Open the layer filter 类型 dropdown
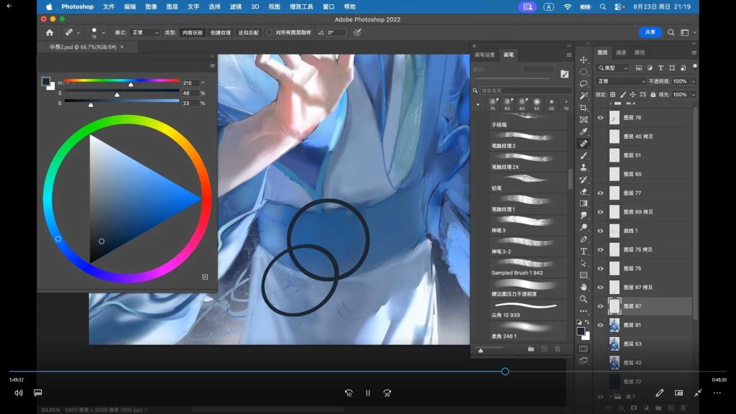 tap(612, 68)
